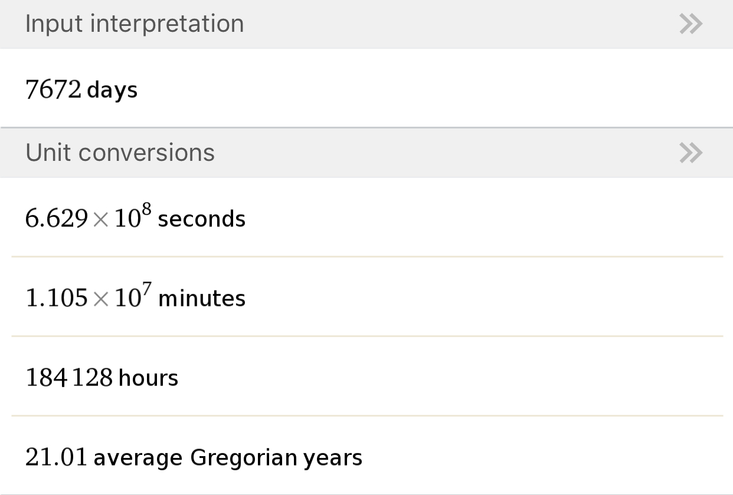Click the 10^7 power term
The height and width of the screenshot is (495, 733).
(133, 296)
